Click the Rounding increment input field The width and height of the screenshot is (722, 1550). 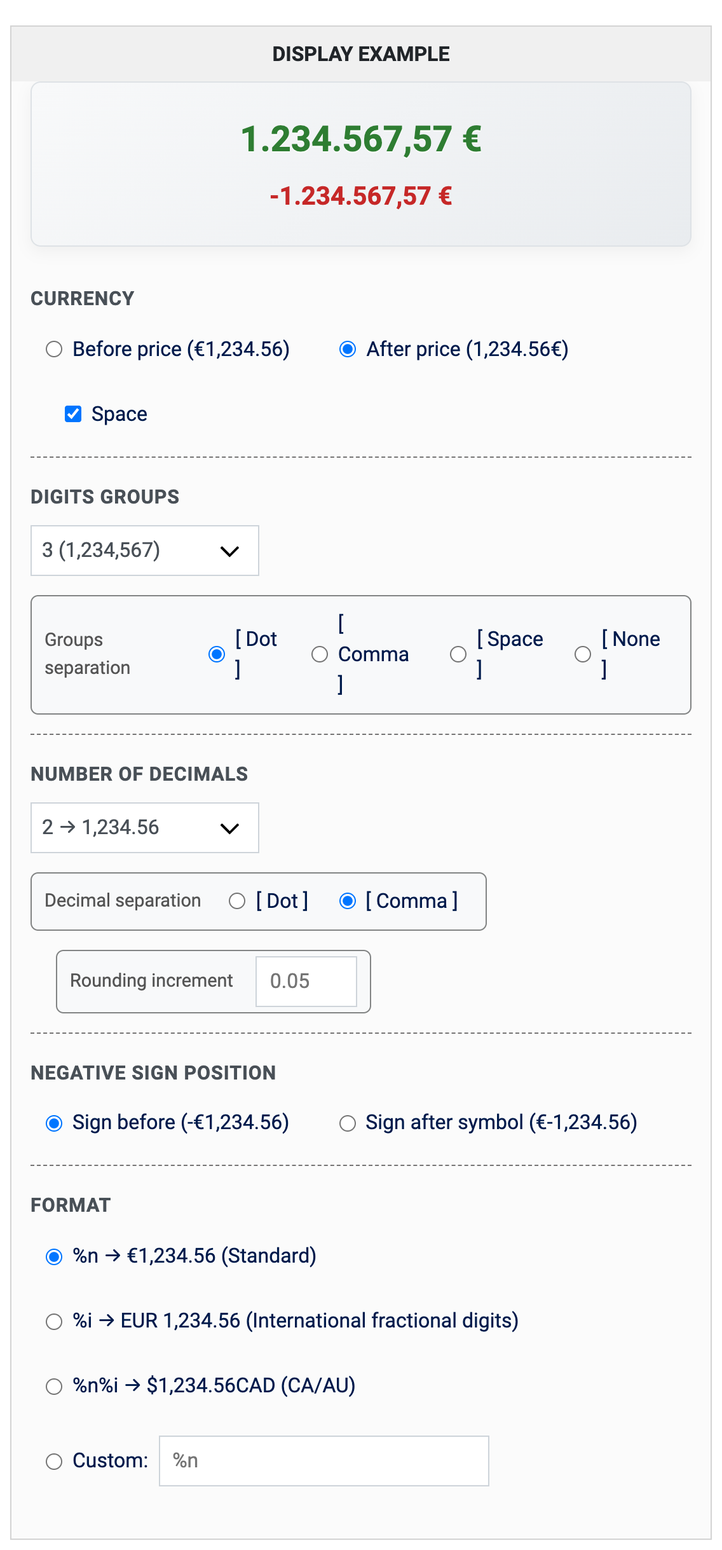[306, 982]
